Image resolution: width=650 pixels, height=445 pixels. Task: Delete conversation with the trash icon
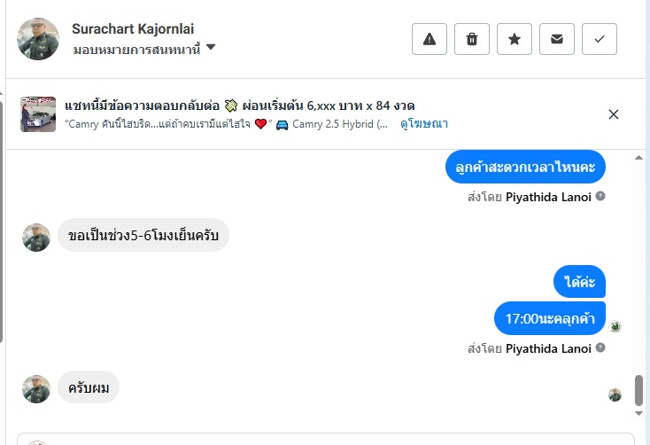472,39
